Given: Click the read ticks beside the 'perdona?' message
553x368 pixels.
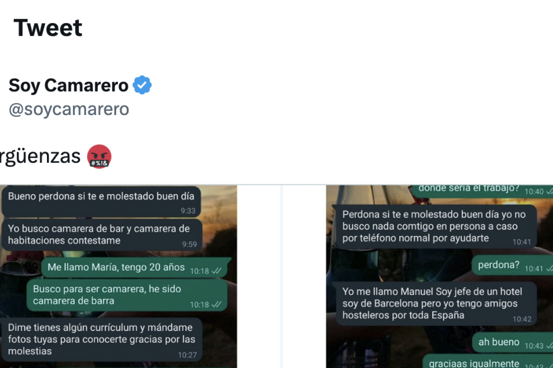Looking at the screenshot, I should coord(548,269).
